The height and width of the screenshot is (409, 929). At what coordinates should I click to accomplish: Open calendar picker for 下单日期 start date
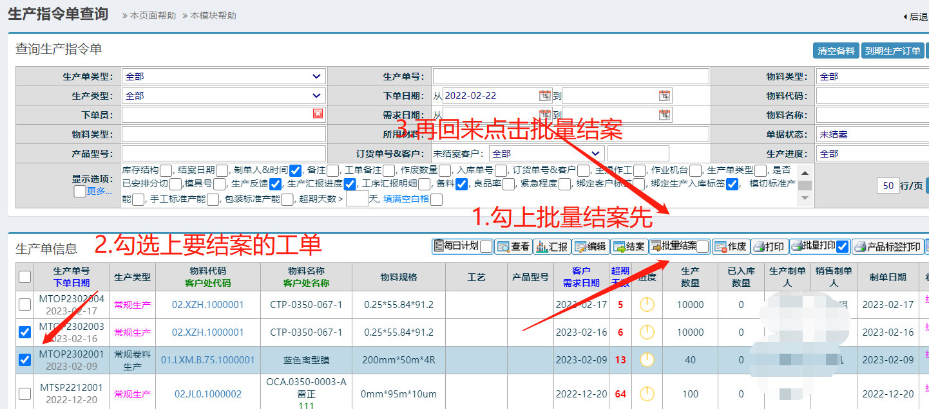tap(545, 96)
